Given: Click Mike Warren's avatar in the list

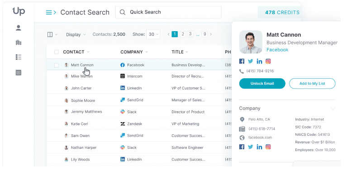Looking at the screenshot, I should (67, 76).
